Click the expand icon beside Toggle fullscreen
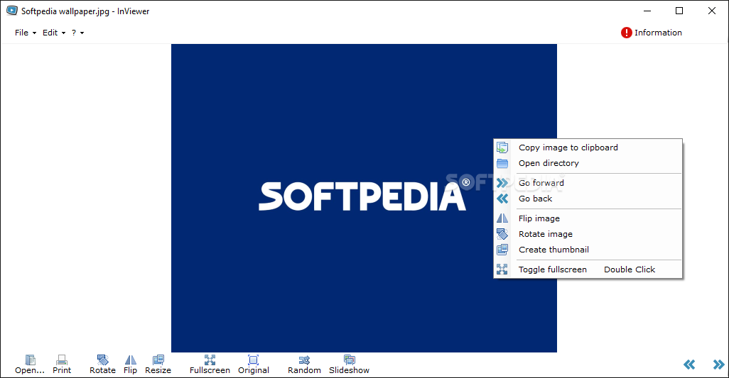This screenshot has width=729, height=378. (x=502, y=269)
